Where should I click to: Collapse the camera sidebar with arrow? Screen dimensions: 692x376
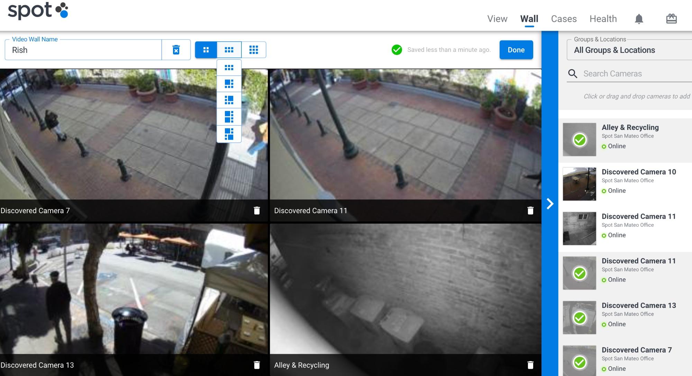[550, 204]
